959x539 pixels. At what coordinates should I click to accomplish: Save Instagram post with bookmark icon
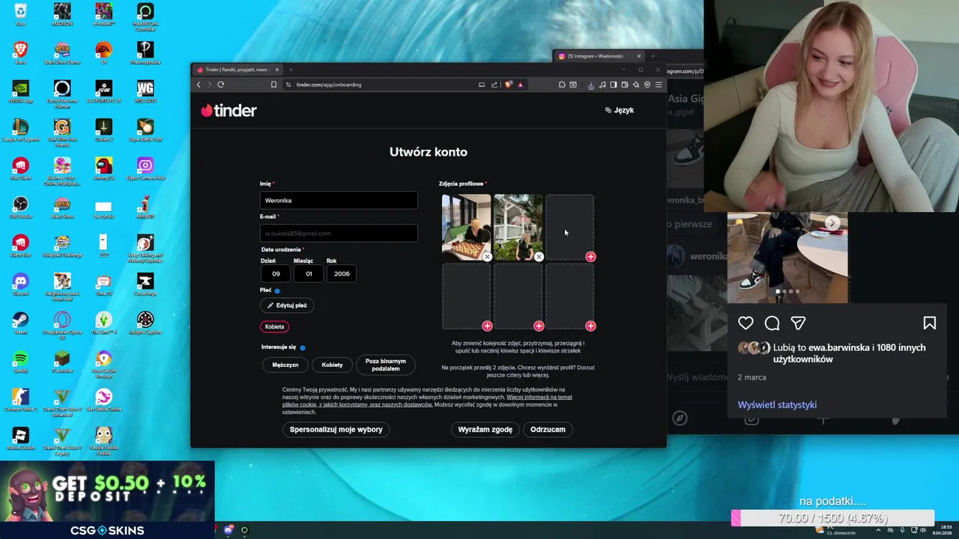[x=930, y=323]
